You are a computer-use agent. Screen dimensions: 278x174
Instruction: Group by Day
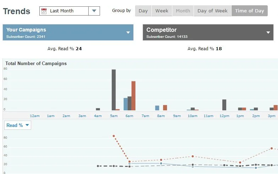pyautogui.click(x=143, y=11)
